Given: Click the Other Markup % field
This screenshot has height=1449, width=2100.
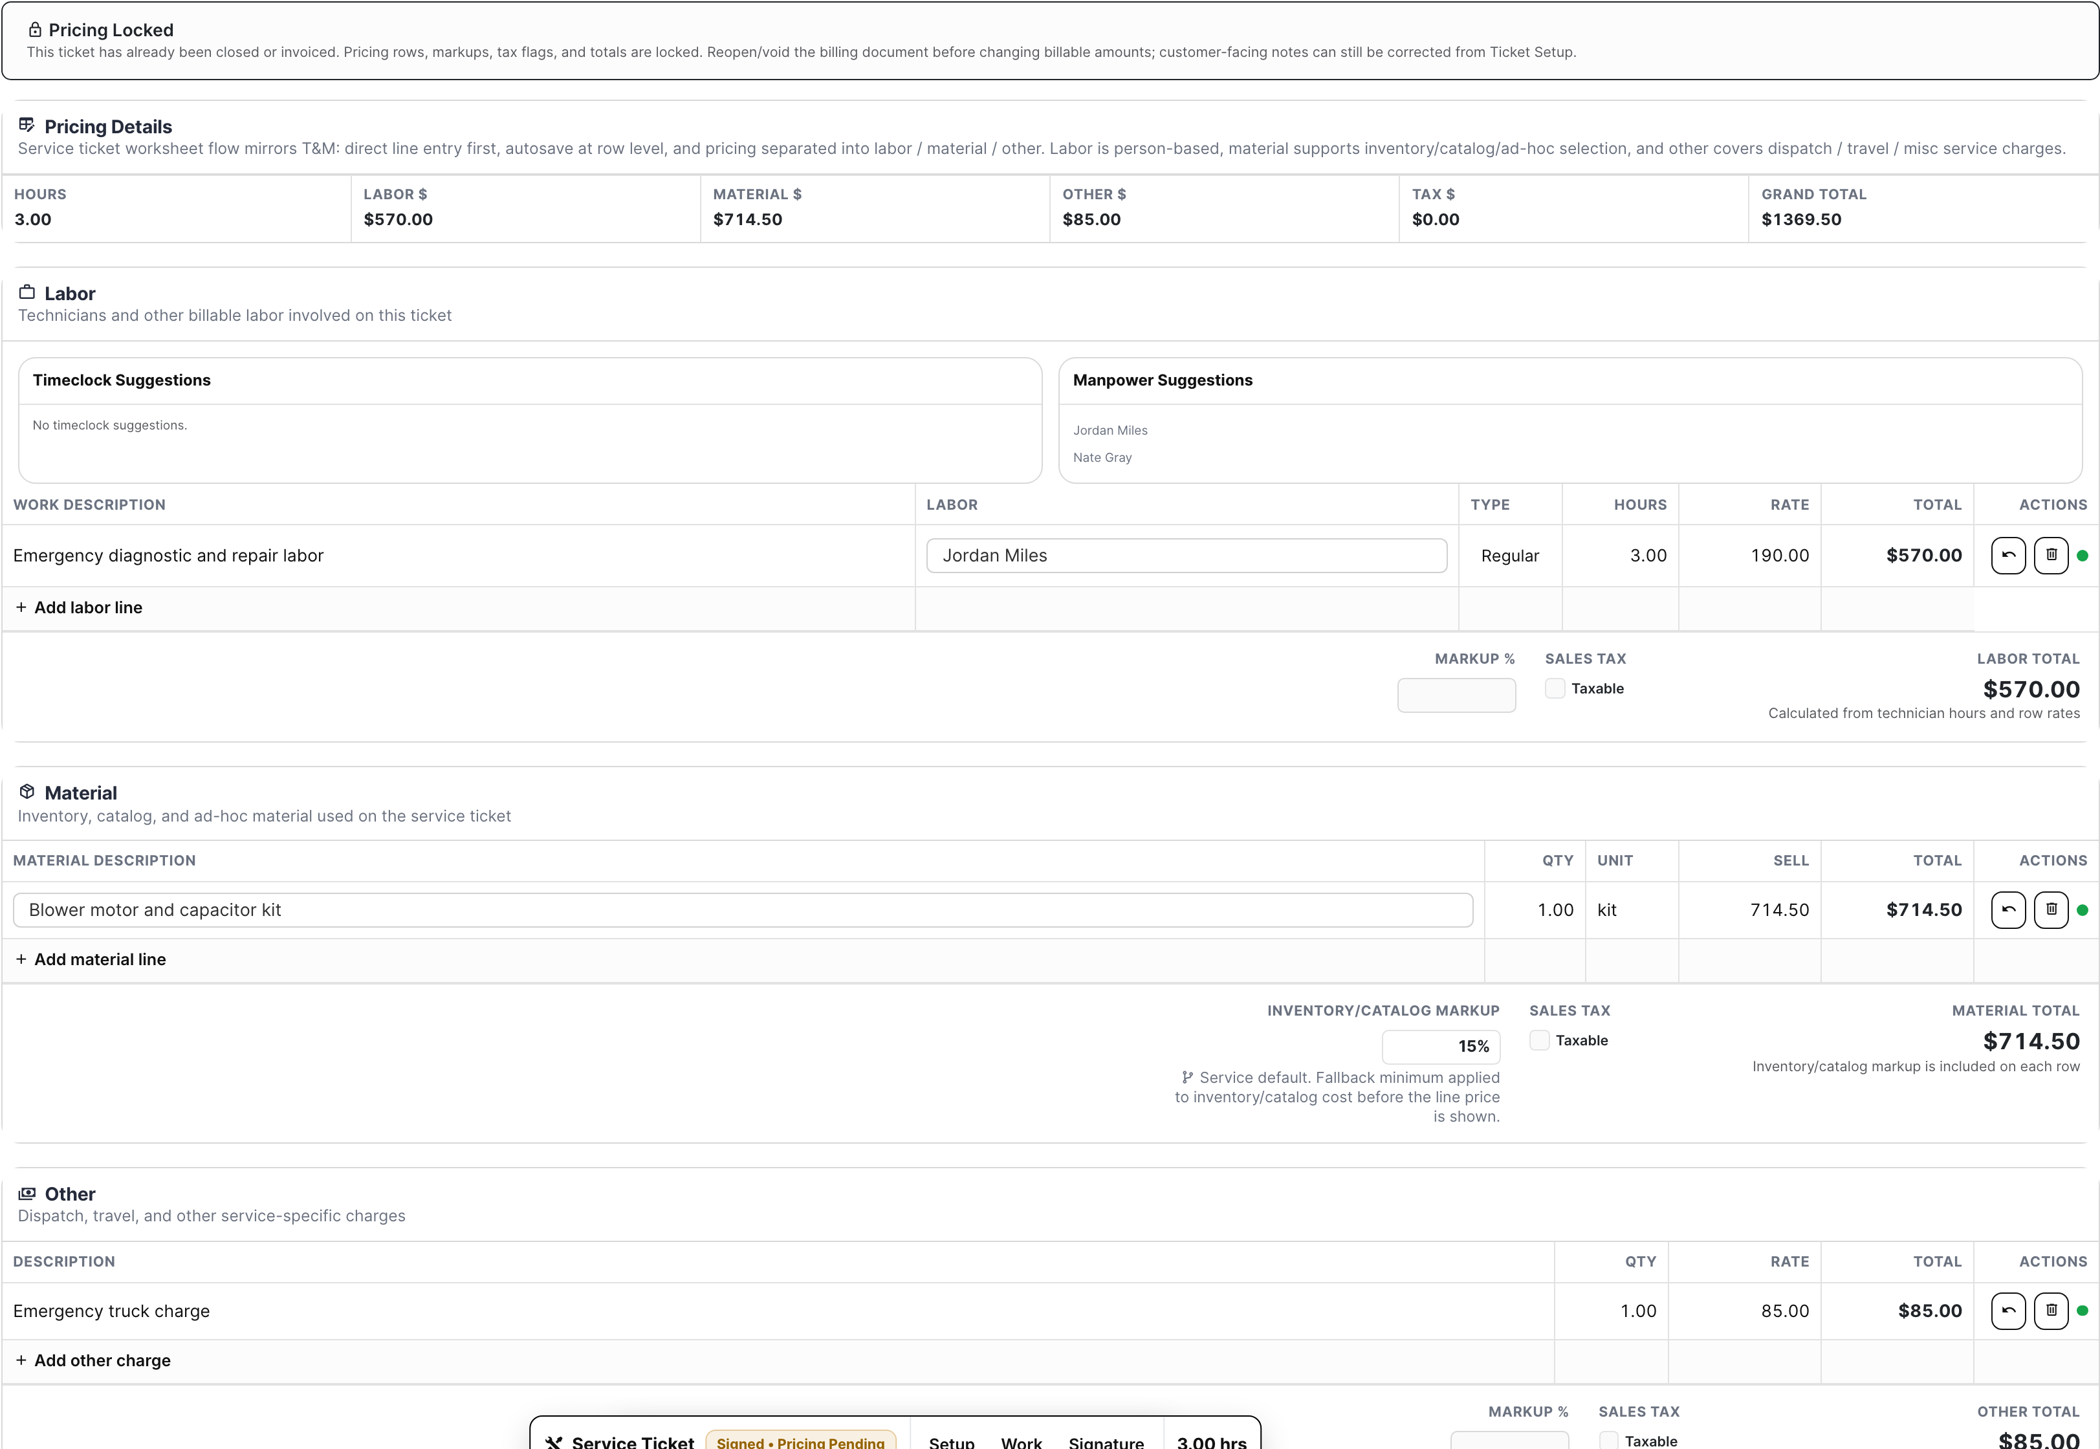Looking at the screenshot, I should [x=1509, y=1441].
